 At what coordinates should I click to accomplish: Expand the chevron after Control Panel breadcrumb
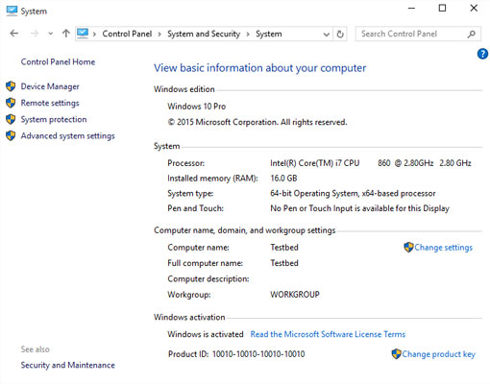click(x=159, y=34)
